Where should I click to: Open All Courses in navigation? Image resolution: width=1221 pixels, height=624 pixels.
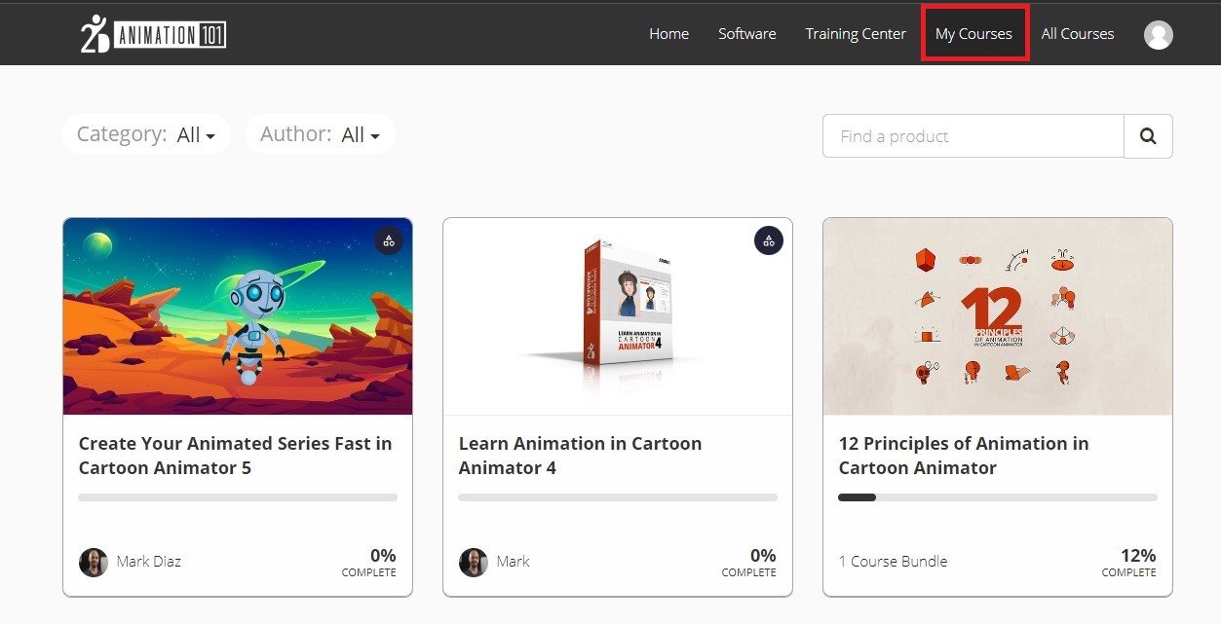[x=1078, y=34]
